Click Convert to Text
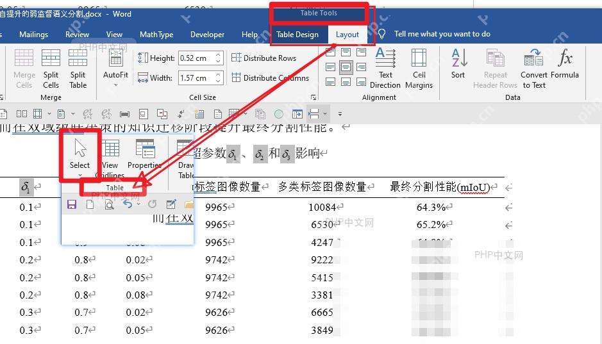 [x=534, y=69]
